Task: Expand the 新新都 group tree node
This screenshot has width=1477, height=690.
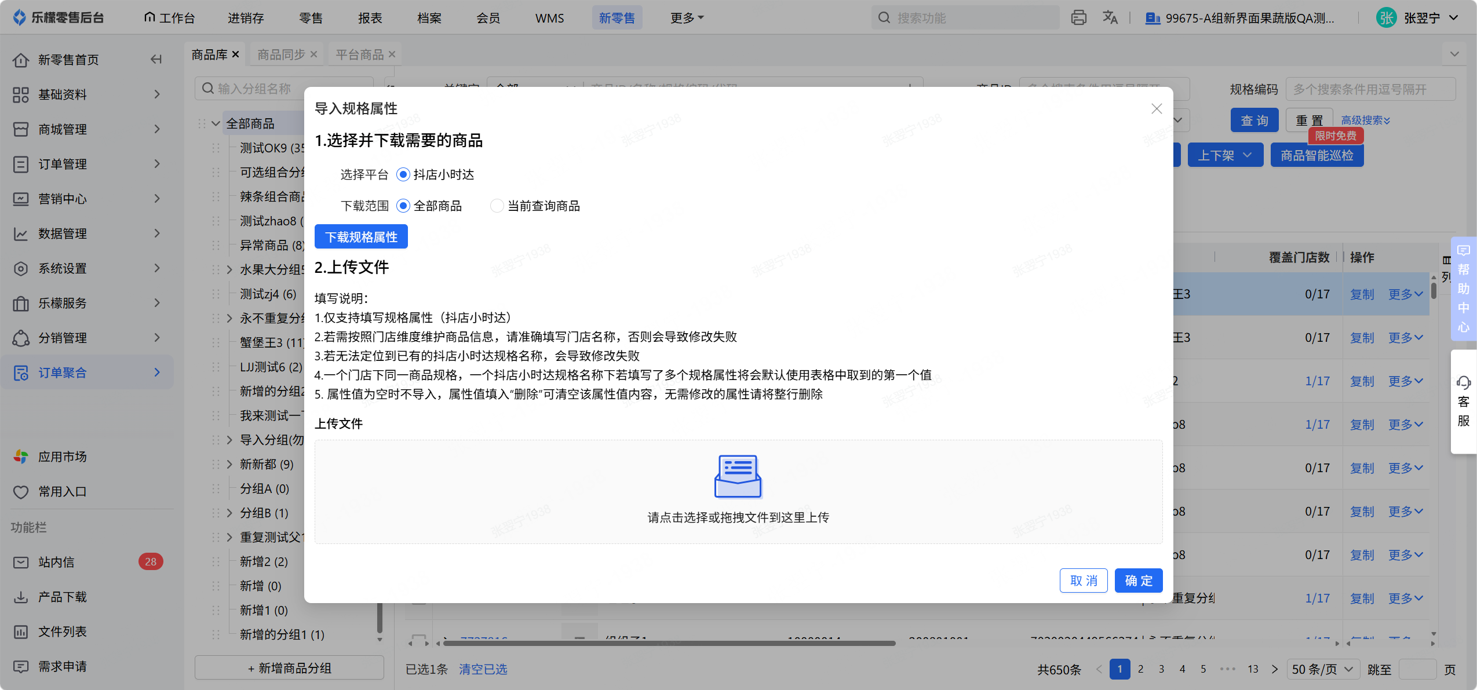Action: coord(229,465)
